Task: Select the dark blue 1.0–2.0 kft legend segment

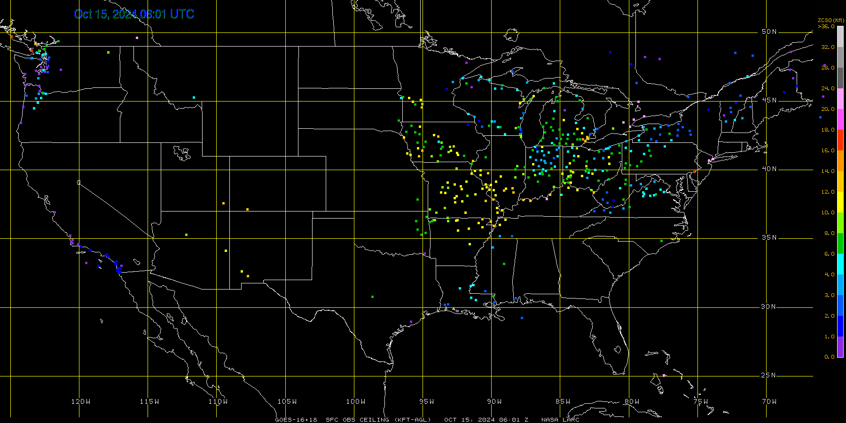Action: (840, 326)
